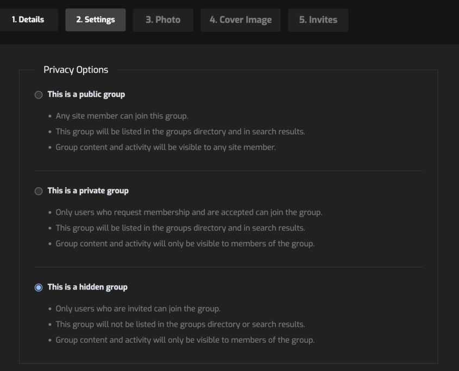Click the last bullet under hidden group
The image size is (459, 371).
[185, 340]
